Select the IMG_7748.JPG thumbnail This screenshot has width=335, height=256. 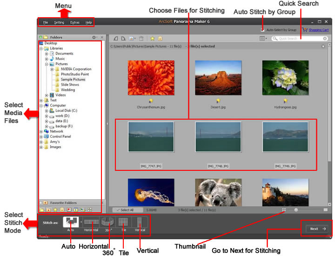point(218,137)
